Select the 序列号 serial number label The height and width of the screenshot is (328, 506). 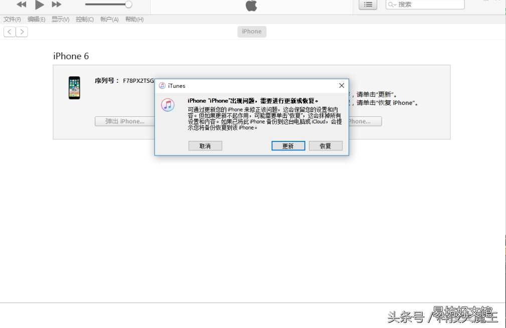107,81
